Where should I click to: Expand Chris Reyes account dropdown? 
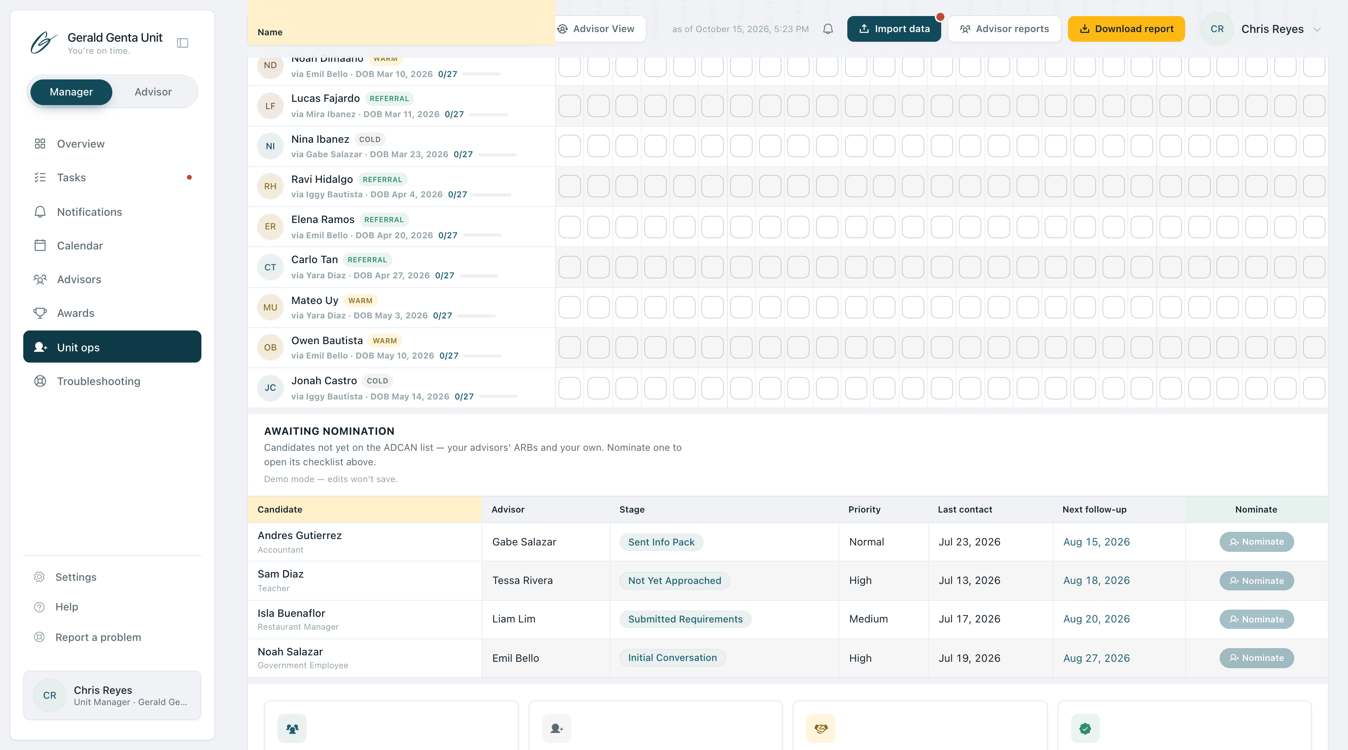[x=1317, y=29]
